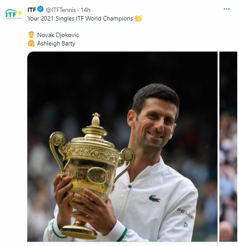Open the tweet's three-dot More menu

point(226,9)
